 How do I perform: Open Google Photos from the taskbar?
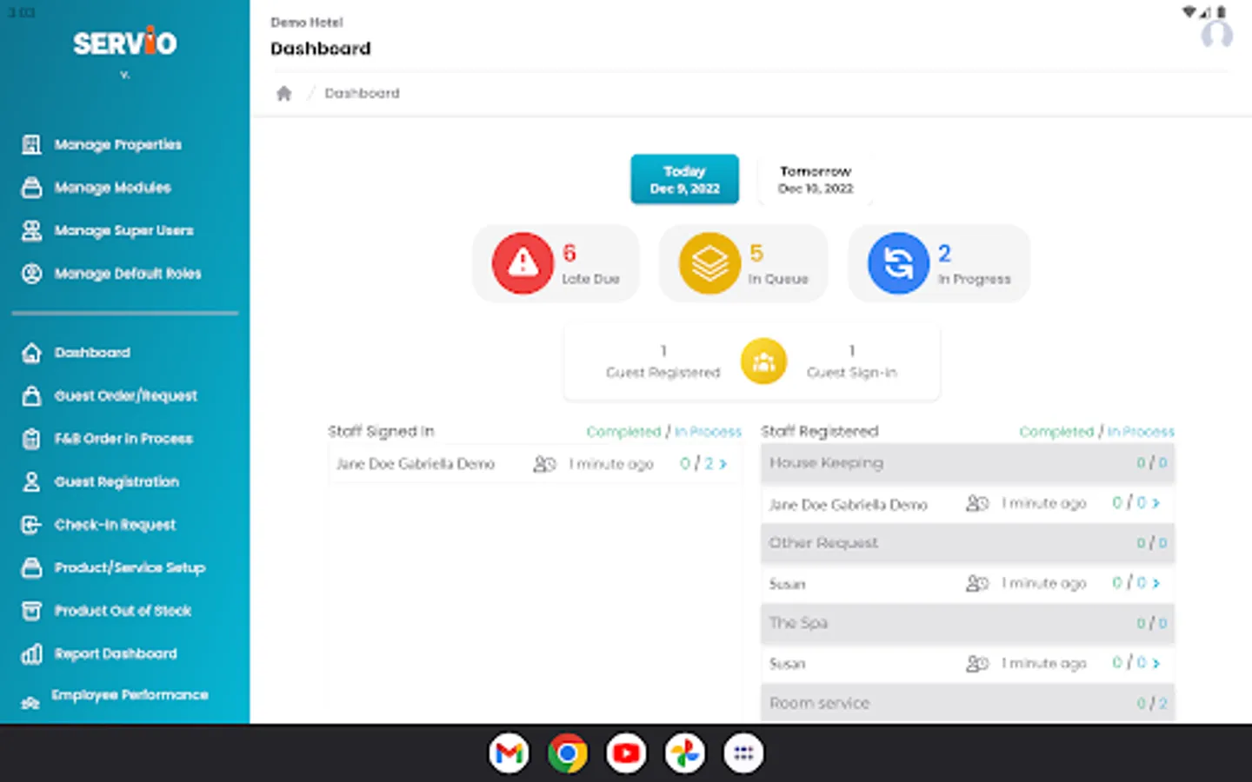685,753
